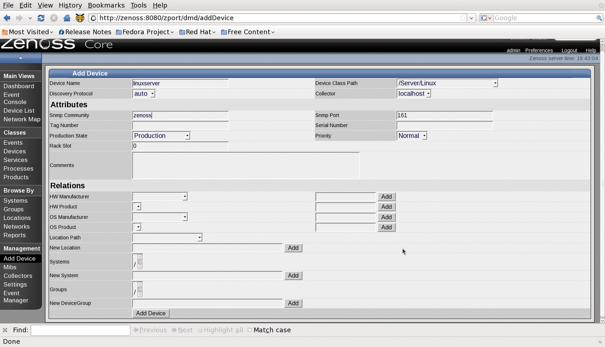Click Add next to New DeviceGroup
This screenshot has height=347, width=605.
coord(293,303)
